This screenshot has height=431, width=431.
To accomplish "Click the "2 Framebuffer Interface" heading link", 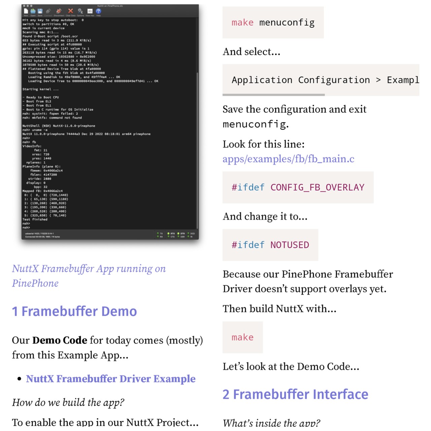I will 295,394.
